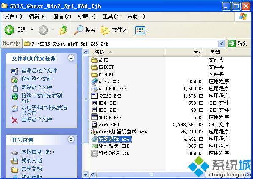Click vertical scrollbar down arrow
This screenshot has width=253, height=179.
pyautogui.click(x=86, y=174)
